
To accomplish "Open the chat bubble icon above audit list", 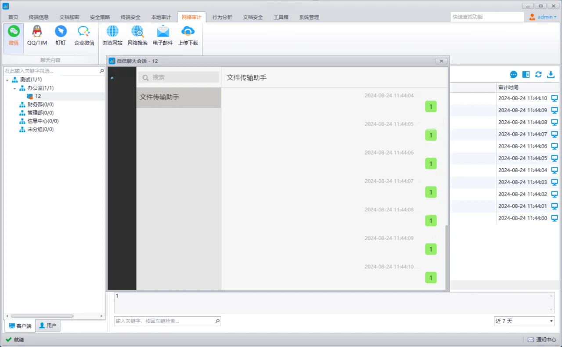I will click(513, 74).
